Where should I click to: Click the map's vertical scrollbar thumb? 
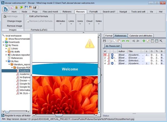tap(99, 75)
